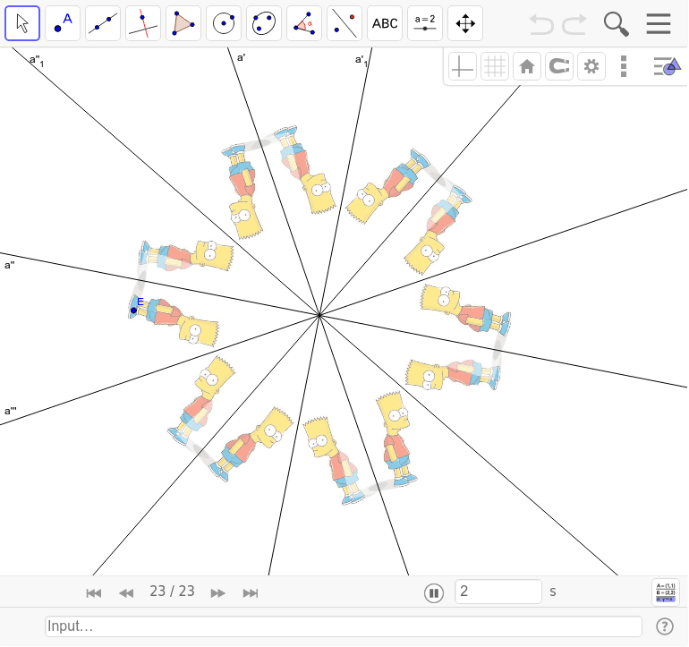Select the Circle with center tool
This screenshot has width=689, height=647.
[224, 23]
